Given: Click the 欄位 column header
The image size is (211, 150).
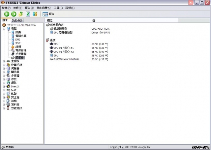Looking at the screenshot, I should [x=68, y=20].
